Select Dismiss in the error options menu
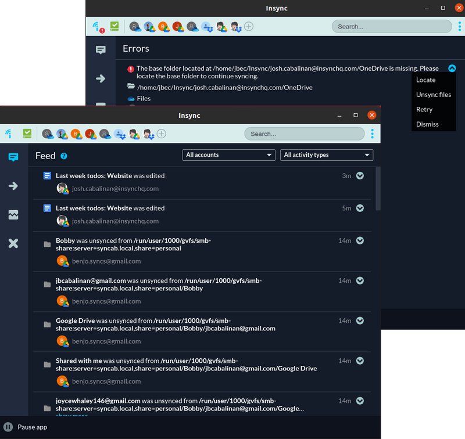This screenshot has width=465, height=439. pyautogui.click(x=427, y=124)
